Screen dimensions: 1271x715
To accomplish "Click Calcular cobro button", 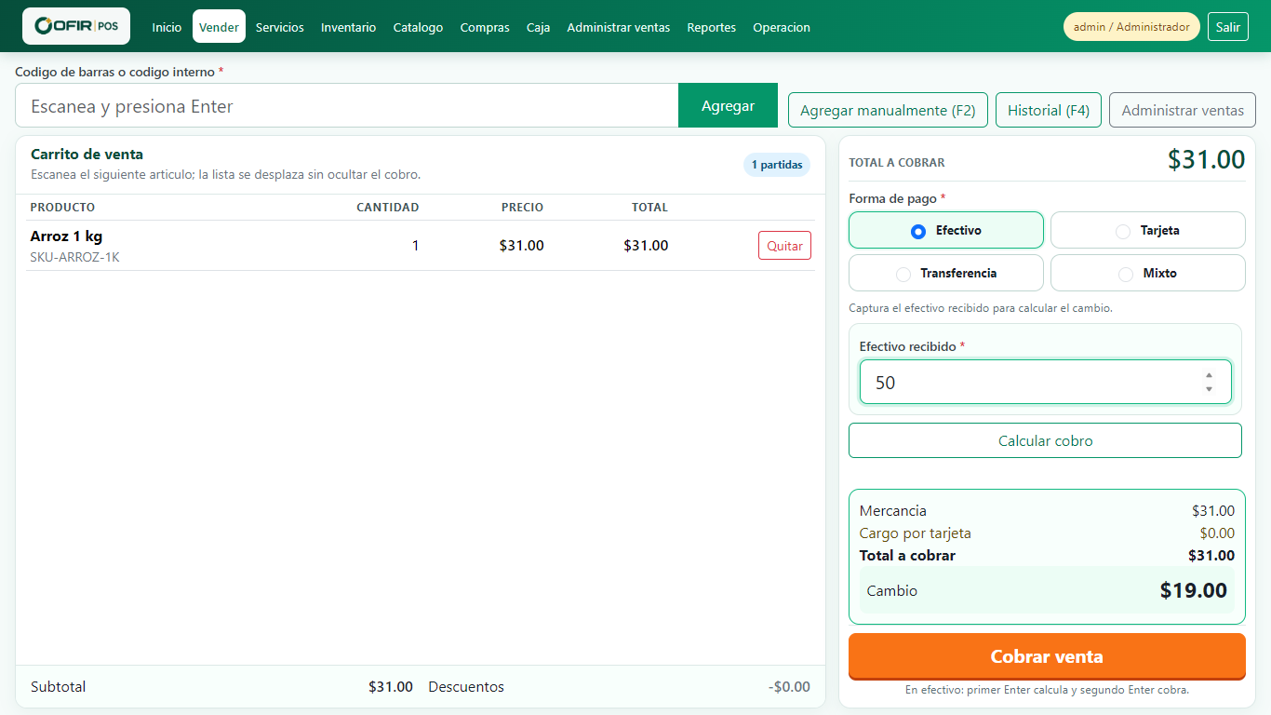I will [1045, 440].
